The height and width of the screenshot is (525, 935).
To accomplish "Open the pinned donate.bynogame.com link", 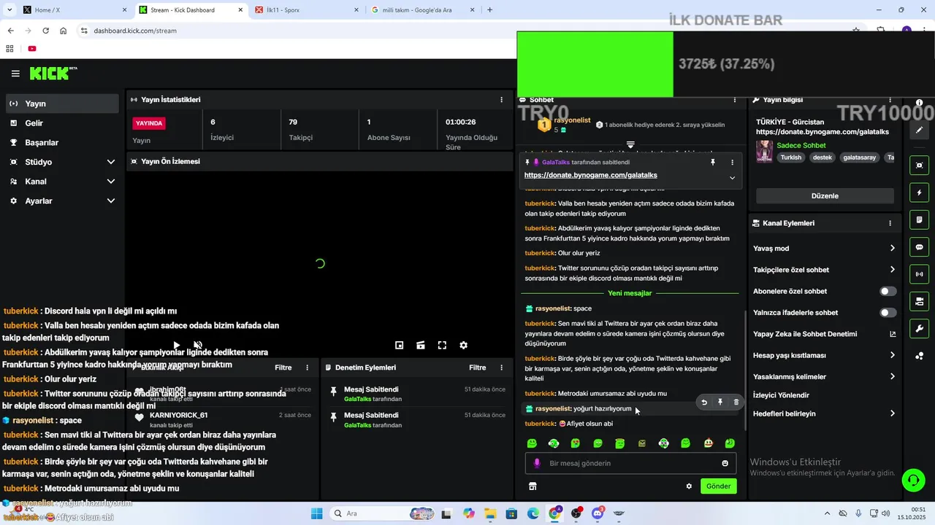I will [x=590, y=175].
